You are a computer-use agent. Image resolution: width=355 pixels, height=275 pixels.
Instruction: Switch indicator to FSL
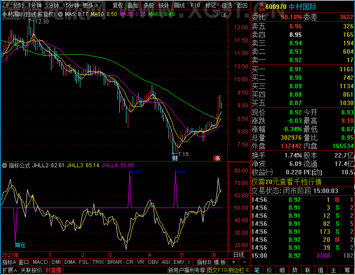(x=84, y=262)
